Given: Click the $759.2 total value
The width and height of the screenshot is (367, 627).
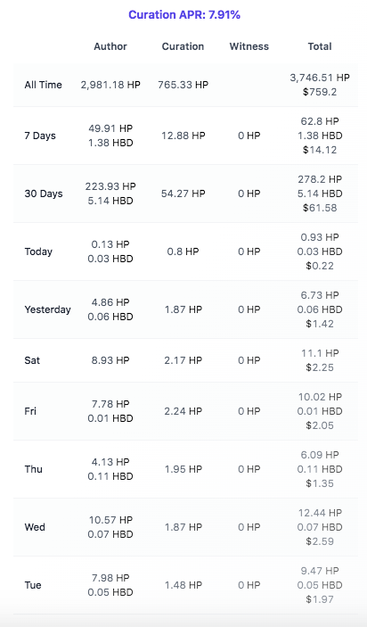Looking at the screenshot, I should (x=320, y=92).
